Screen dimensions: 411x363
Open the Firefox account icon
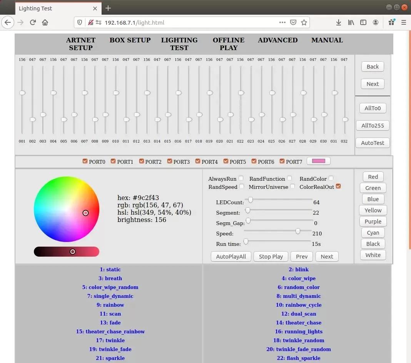click(376, 22)
